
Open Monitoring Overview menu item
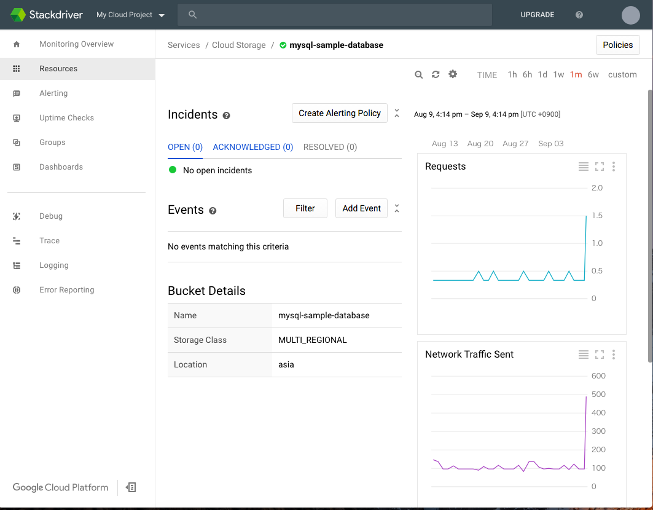[x=77, y=44]
